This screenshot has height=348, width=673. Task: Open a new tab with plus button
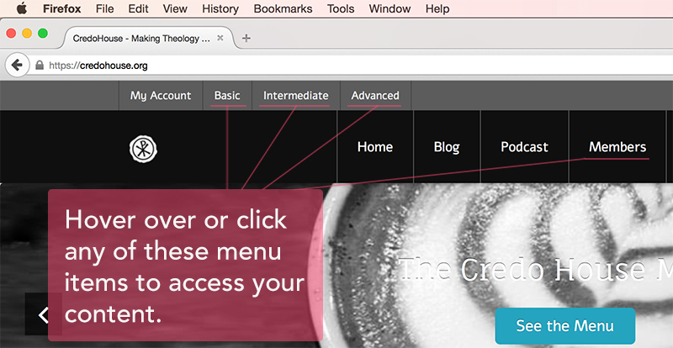click(246, 38)
